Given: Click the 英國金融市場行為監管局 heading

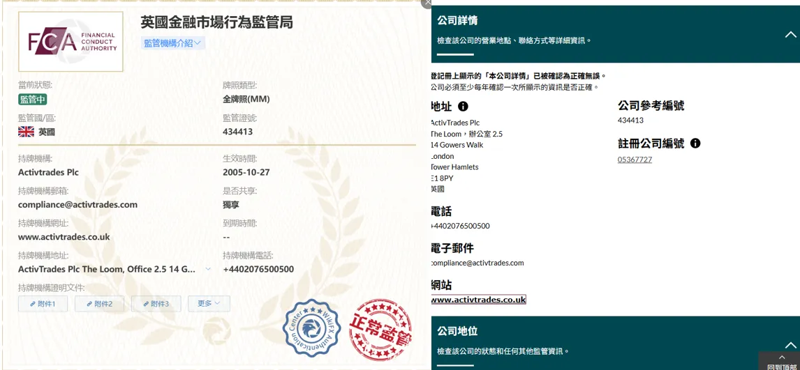Looking at the screenshot, I should (217, 22).
